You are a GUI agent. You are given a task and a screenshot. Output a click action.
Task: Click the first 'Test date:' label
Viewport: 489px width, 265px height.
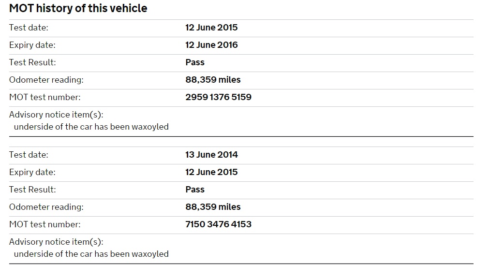point(29,28)
